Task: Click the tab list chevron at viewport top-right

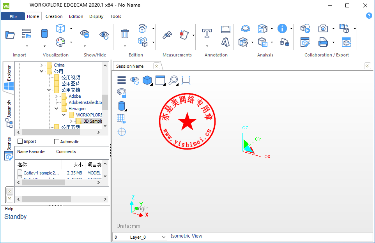Action: [367, 66]
